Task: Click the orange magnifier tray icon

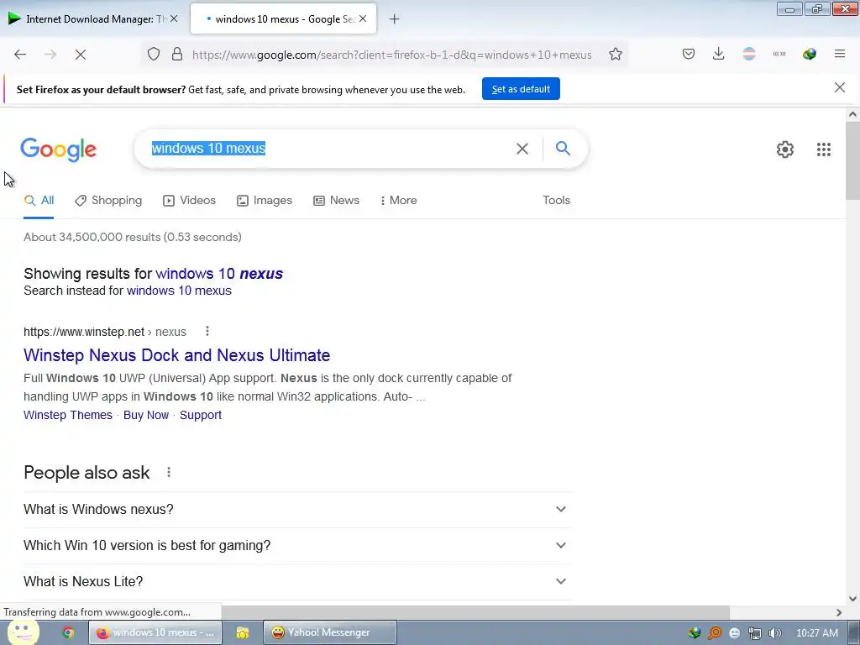Action: pos(714,633)
